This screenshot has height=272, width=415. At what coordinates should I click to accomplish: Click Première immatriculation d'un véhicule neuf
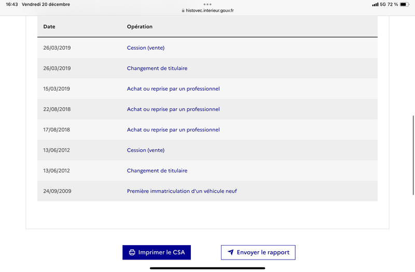click(182, 191)
